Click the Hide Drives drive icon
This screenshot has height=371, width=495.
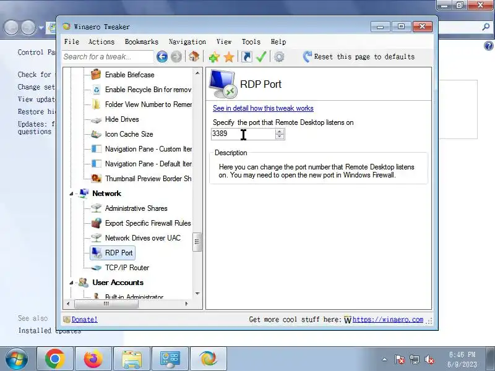pyautogui.click(x=96, y=119)
